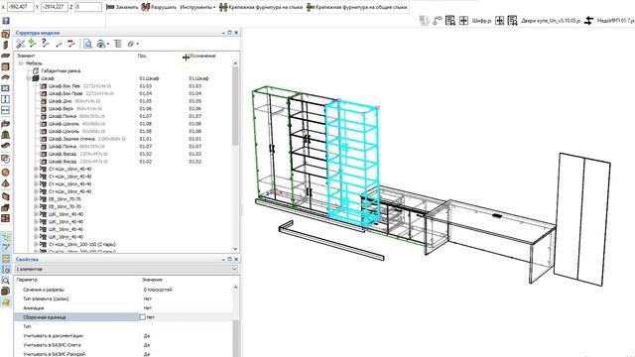
Task: Click the Заменить tool in the top toolbar
Action: coord(121,7)
